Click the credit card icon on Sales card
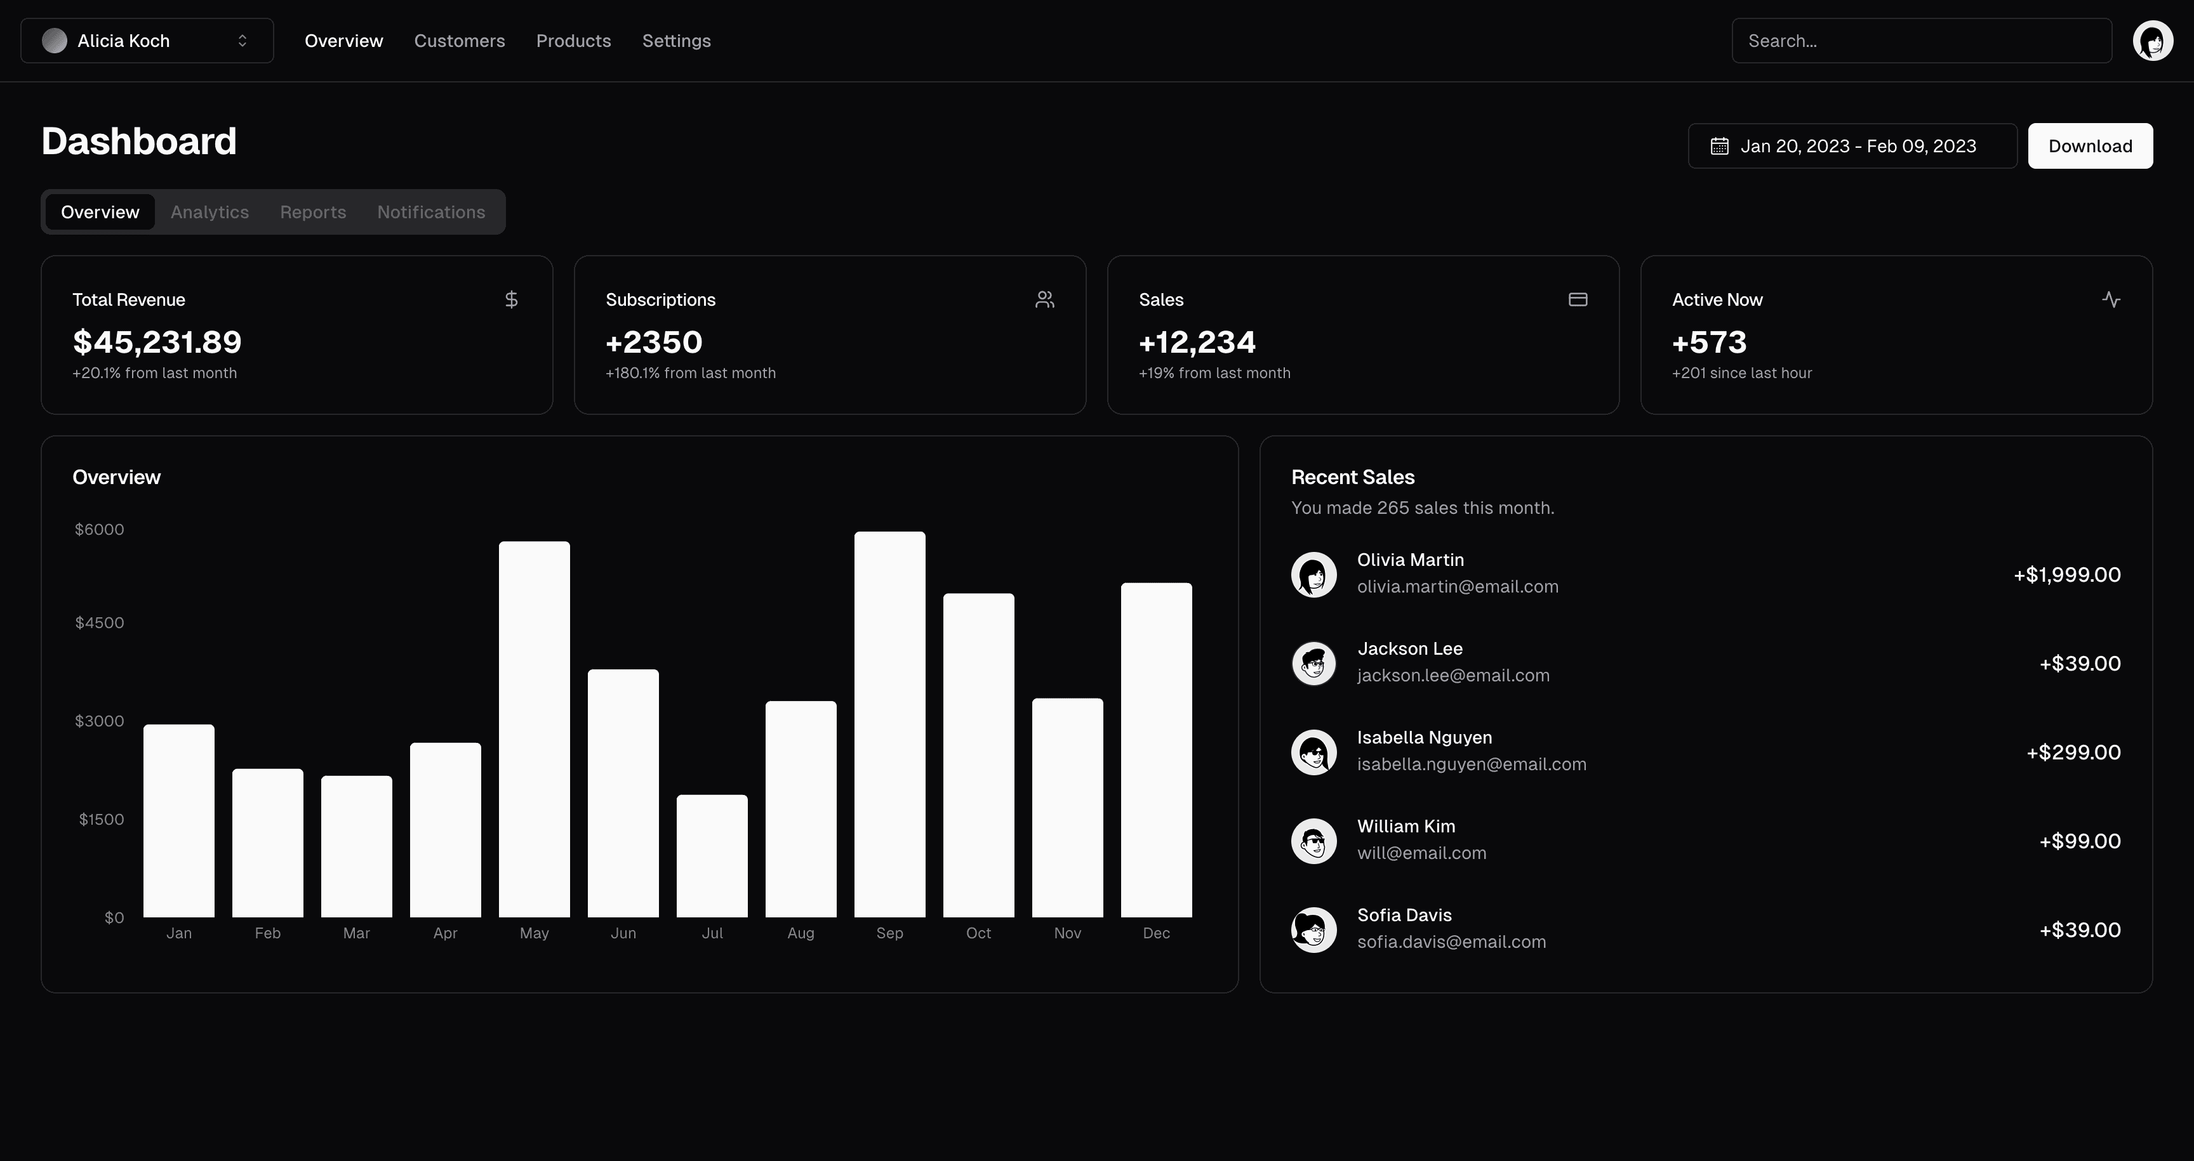 (1578, 299)
